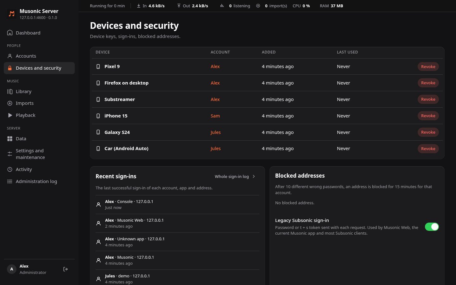The height and width of the screenshot is (285, 456).
Task: Click the Imports download icon
Action: pyautogui.click(x=10, y=103)
